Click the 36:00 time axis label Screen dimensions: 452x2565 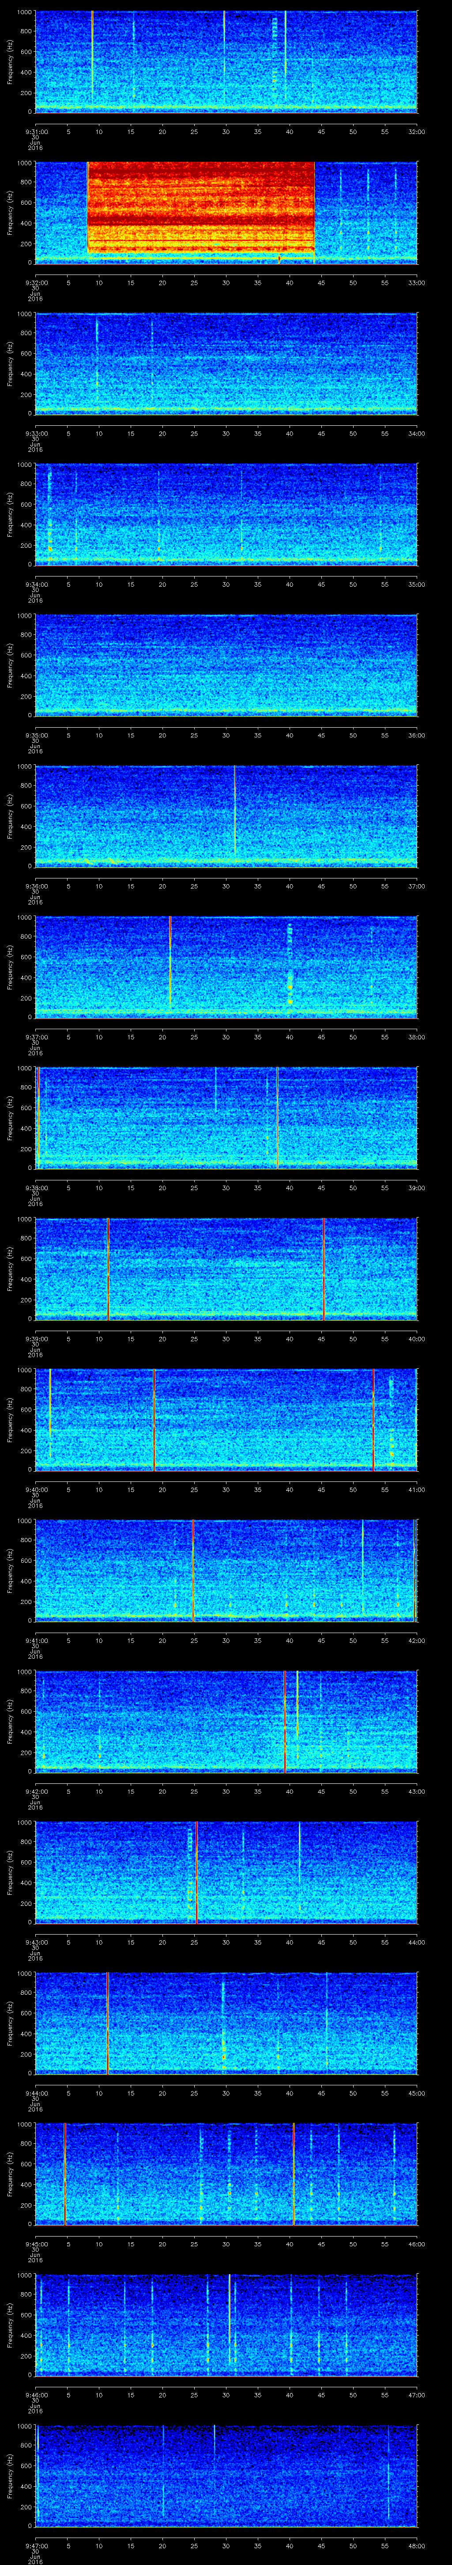[x=416, y=735]
